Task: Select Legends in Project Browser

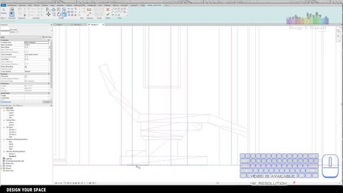Action: [9, 159]
